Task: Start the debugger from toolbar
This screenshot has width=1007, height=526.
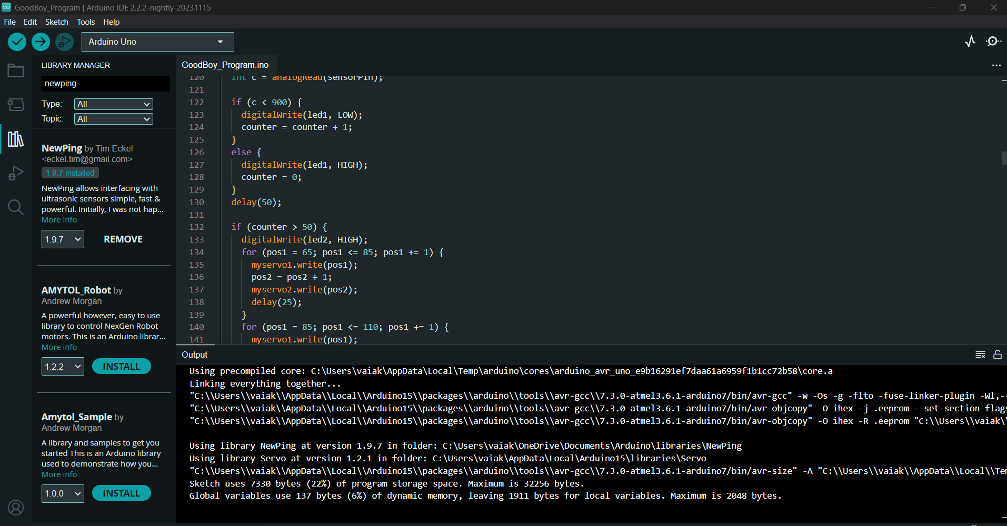Action: (64, 42)
